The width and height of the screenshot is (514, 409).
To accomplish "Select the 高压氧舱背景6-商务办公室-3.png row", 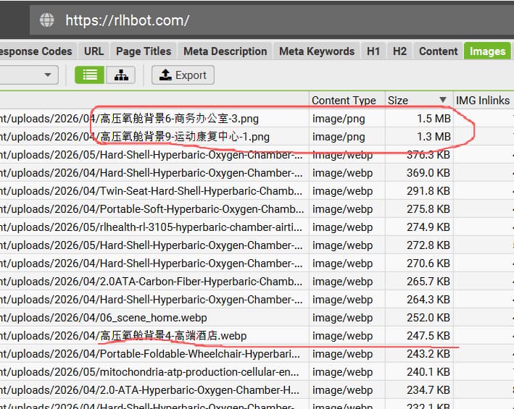I will tap(257, 119).
